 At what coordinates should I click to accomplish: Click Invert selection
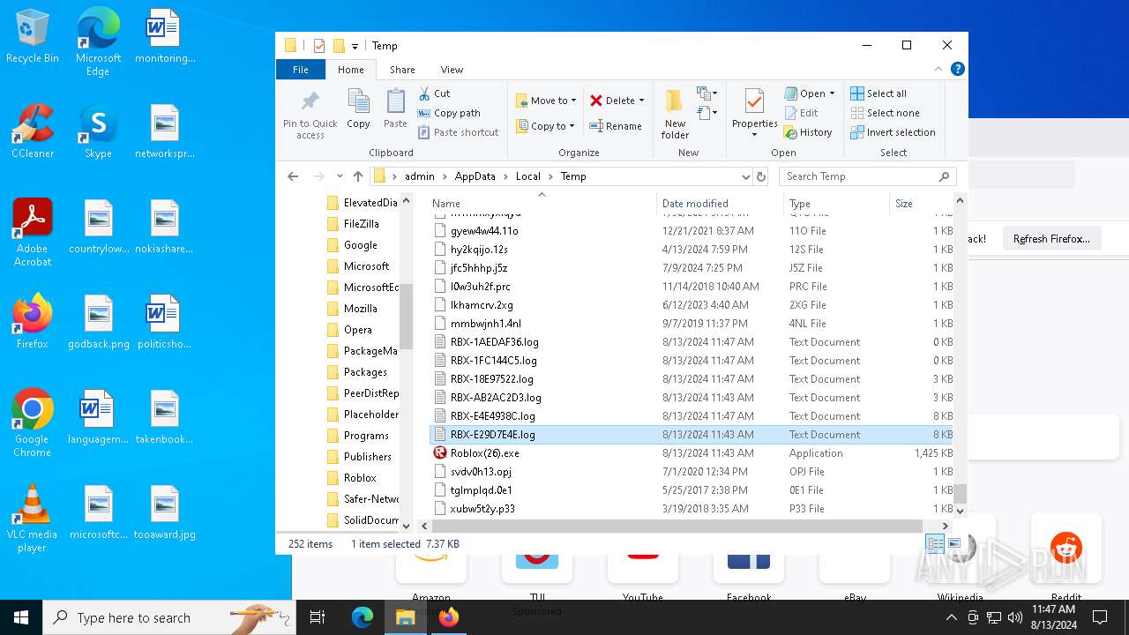tap(893, 132)
